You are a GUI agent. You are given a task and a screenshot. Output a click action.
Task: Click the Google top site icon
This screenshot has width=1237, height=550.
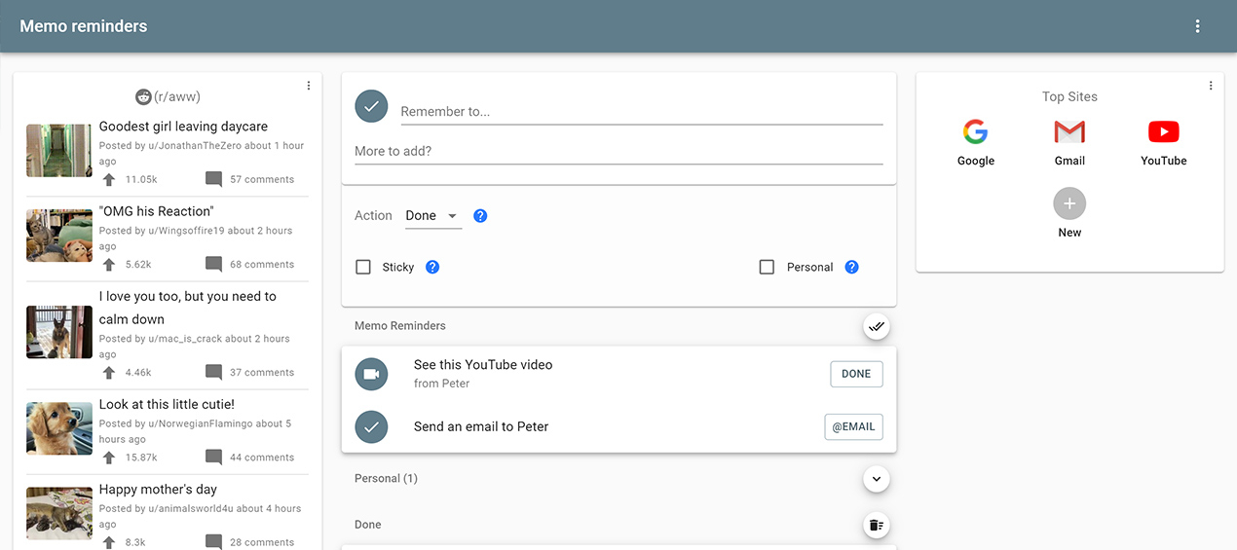tap(975, 132)
